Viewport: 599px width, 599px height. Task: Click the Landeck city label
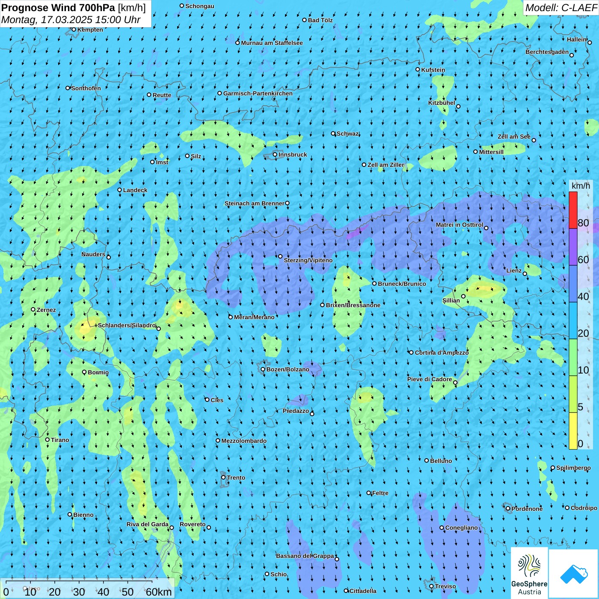pos(135,190)
